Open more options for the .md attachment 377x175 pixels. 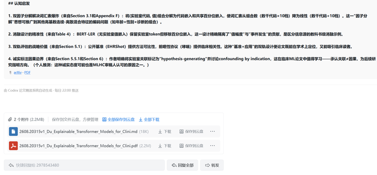[x=213, y=132]
